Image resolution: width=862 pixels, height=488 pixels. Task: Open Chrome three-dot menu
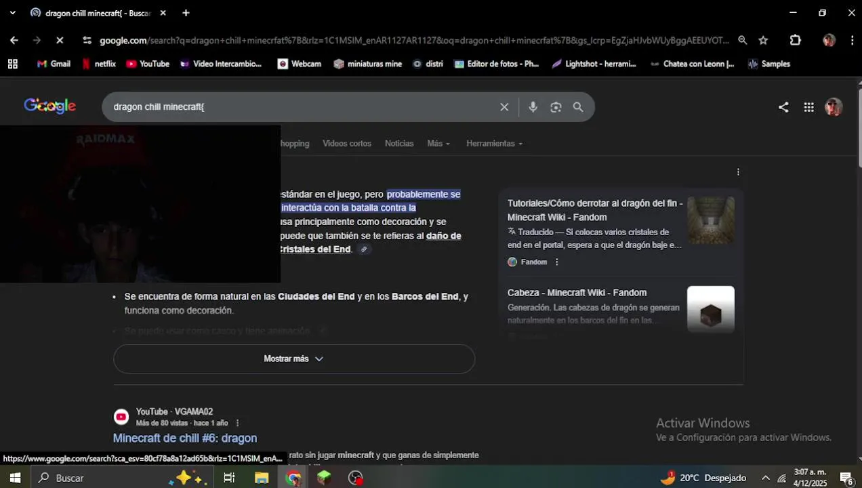click(x=852, y=41)
